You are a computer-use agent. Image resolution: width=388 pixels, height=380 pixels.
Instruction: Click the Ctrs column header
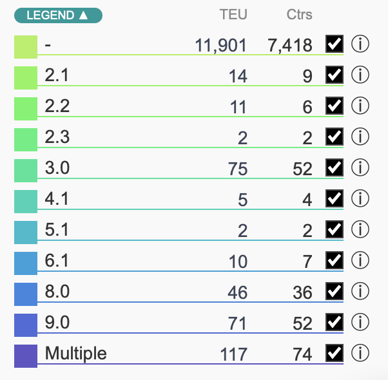click(299, 15)
